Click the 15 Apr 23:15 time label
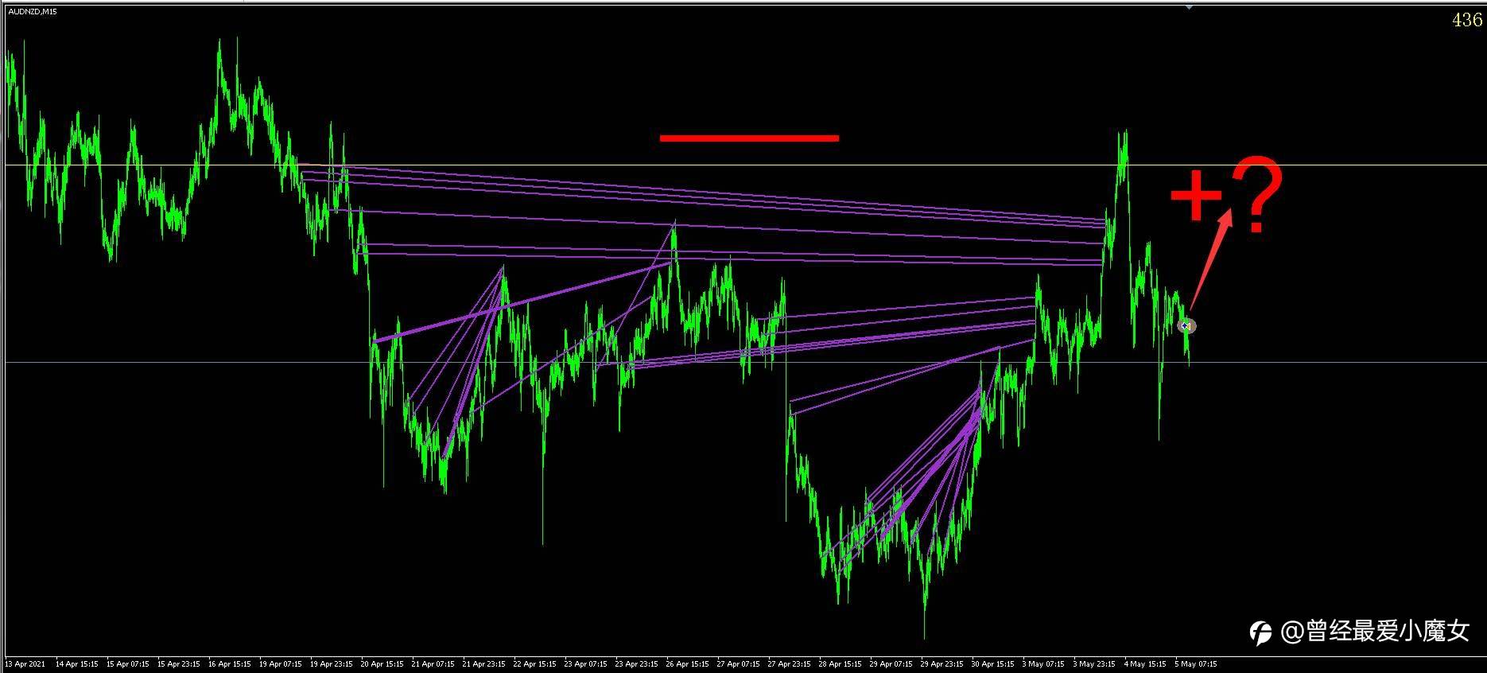This screenshot has width=1487, height=673. pos(178,663)
